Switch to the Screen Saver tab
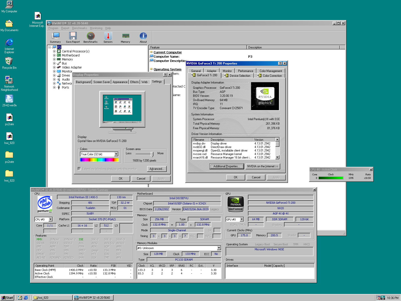This screenshot has width=401, height=301. (102, 82)
